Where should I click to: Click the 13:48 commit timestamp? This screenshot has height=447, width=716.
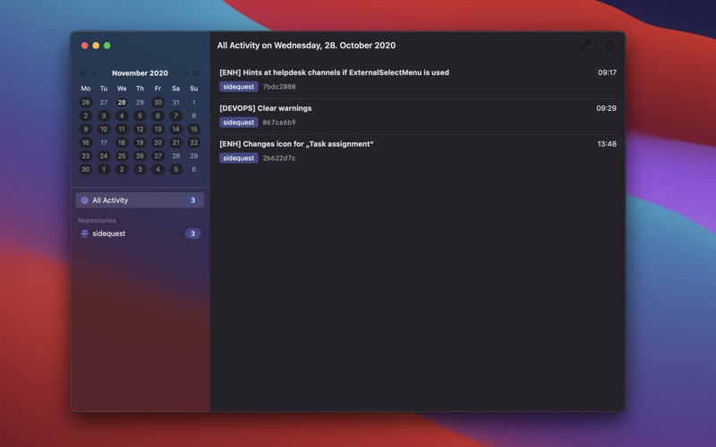pos(607,144)
